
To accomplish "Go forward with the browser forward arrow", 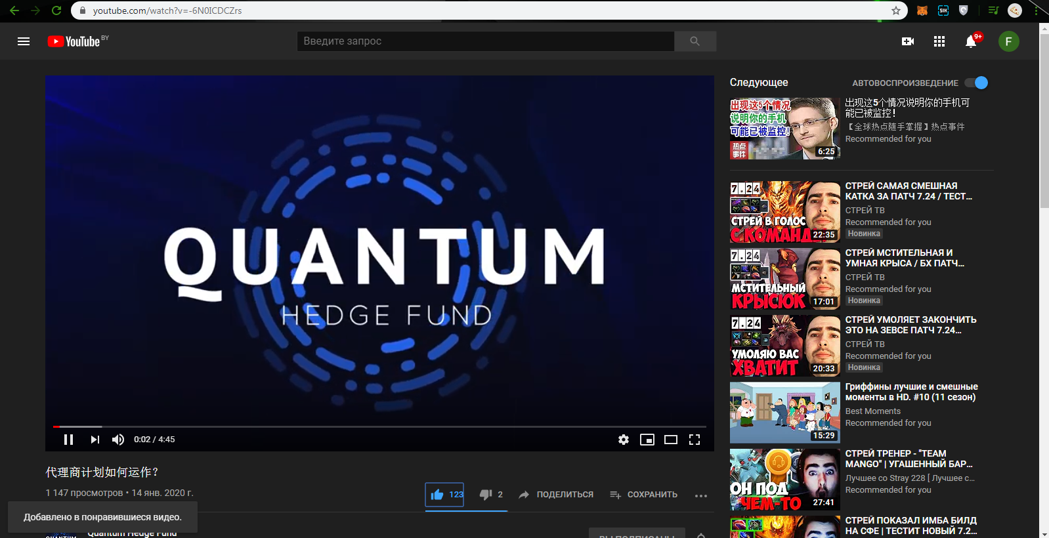I will click(x=35, y=10).
